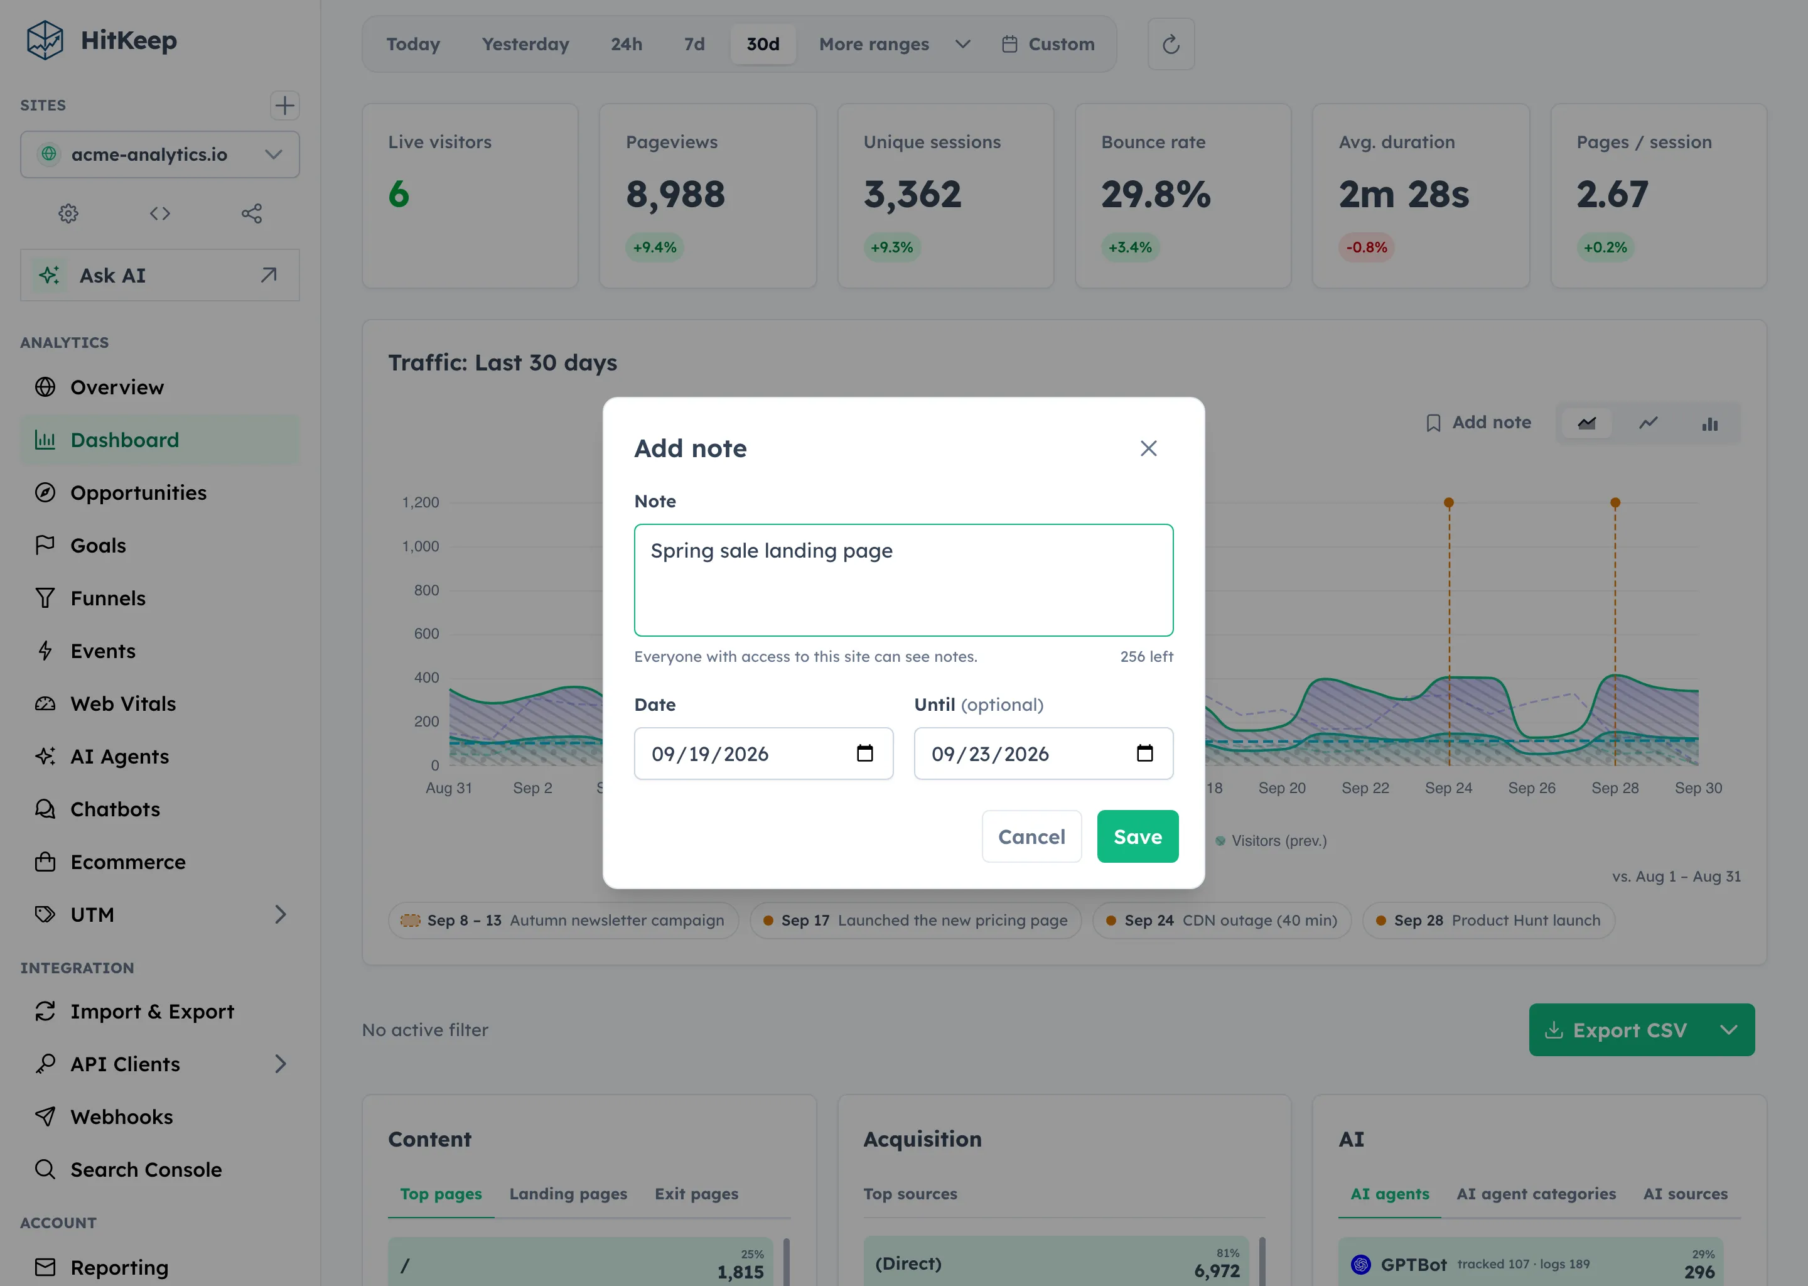This screenshot has width=1808, height=1286.
Task: Expand the API Clients submenu chevron
Action: (x=280, y=1064)
